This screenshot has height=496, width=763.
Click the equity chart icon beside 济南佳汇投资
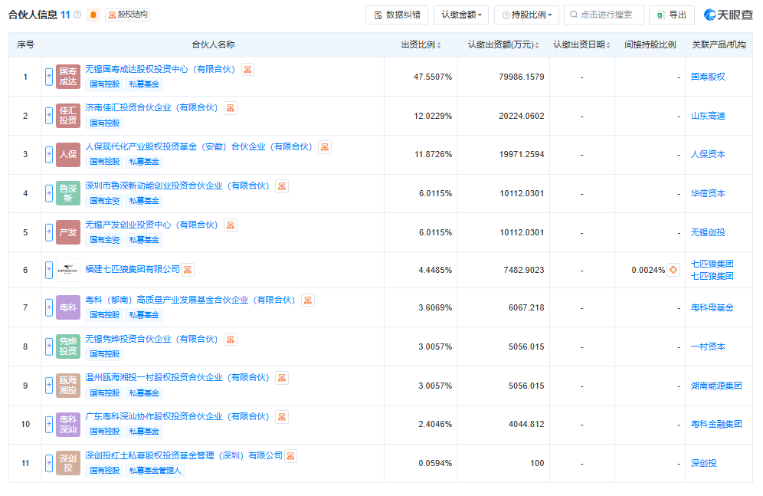(x=229, y=108)
